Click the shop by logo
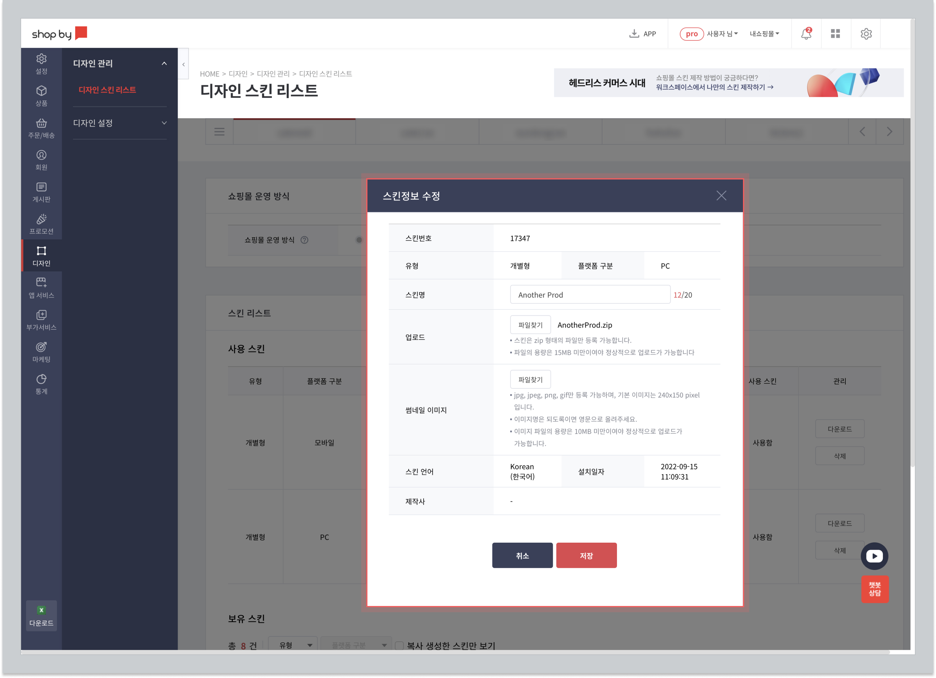 59,34
